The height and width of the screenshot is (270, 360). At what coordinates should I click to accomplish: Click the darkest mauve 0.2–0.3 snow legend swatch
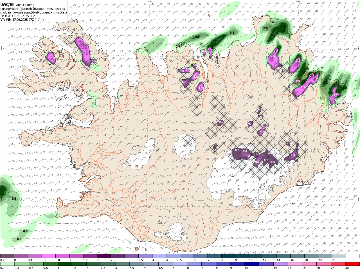coord(7,256)
